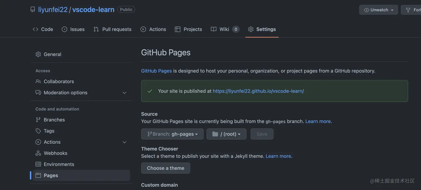This screenshot has height=190, width=421.
Task: Click the Fork icon in header
Action: pyautogui.click(x=408, y=10)
